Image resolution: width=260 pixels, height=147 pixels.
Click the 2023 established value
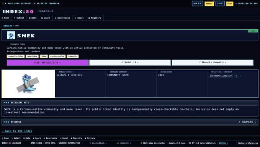(x=161, y=75)
